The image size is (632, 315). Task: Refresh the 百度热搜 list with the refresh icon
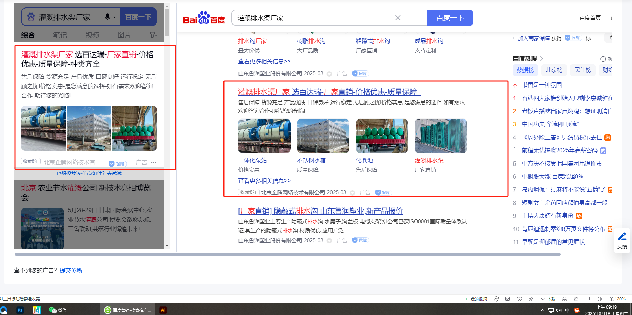[603, 59]
